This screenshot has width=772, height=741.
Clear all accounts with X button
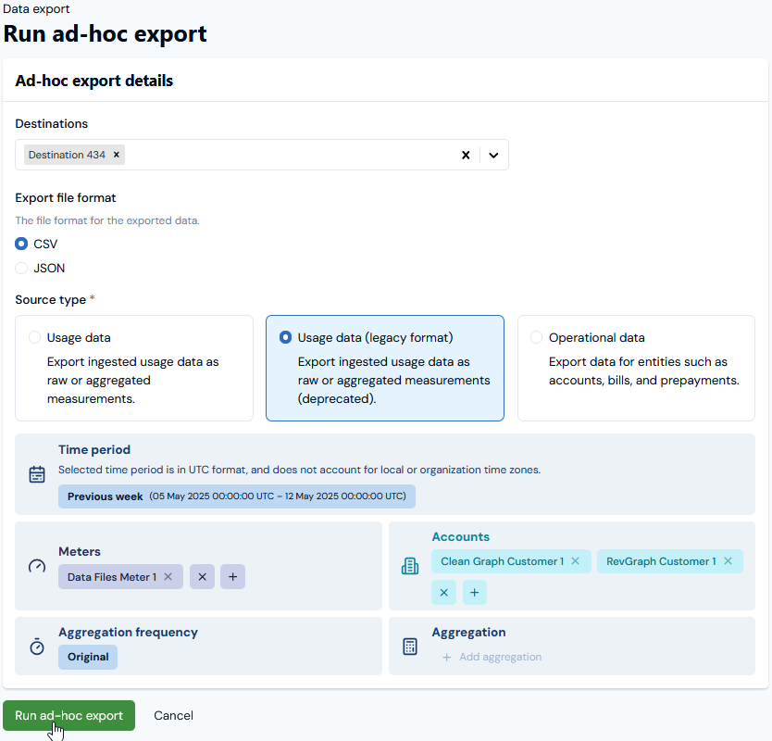443,592
